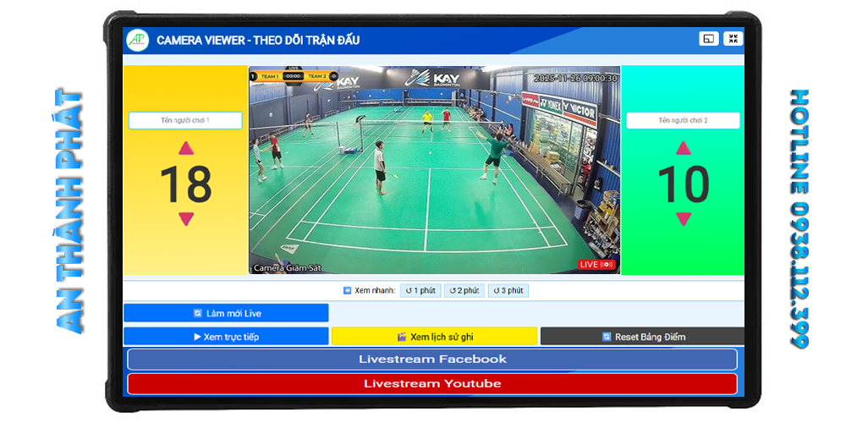Decrease player 1 score with down arrow

pos(186,218)
